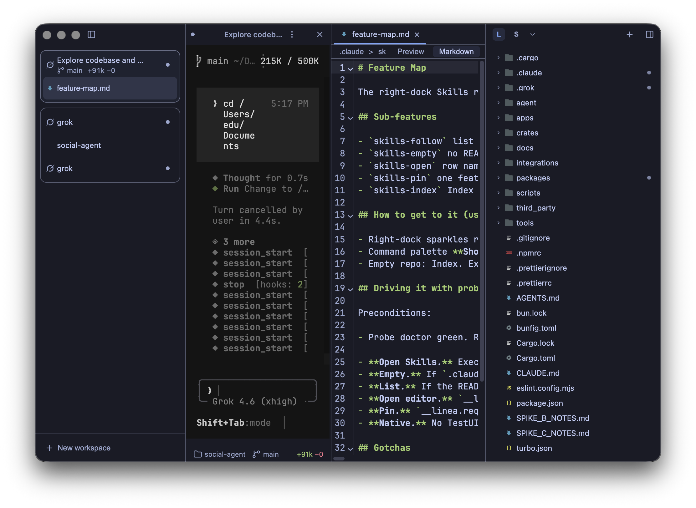Expand the docs folder
The height and width of the screenshot is (508, 696).
[x=498, y=148]
